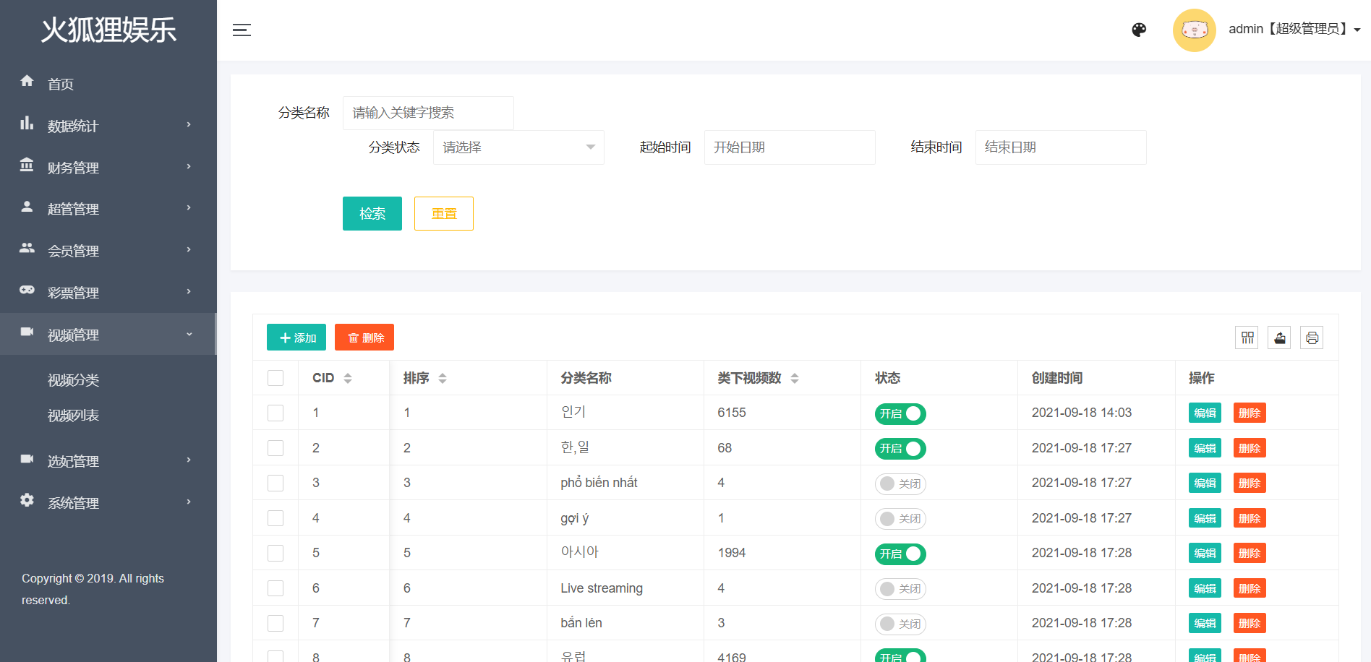The image size is (1371, 662).
Task: Click the green 添加 add button
Action: click(296, 338)
